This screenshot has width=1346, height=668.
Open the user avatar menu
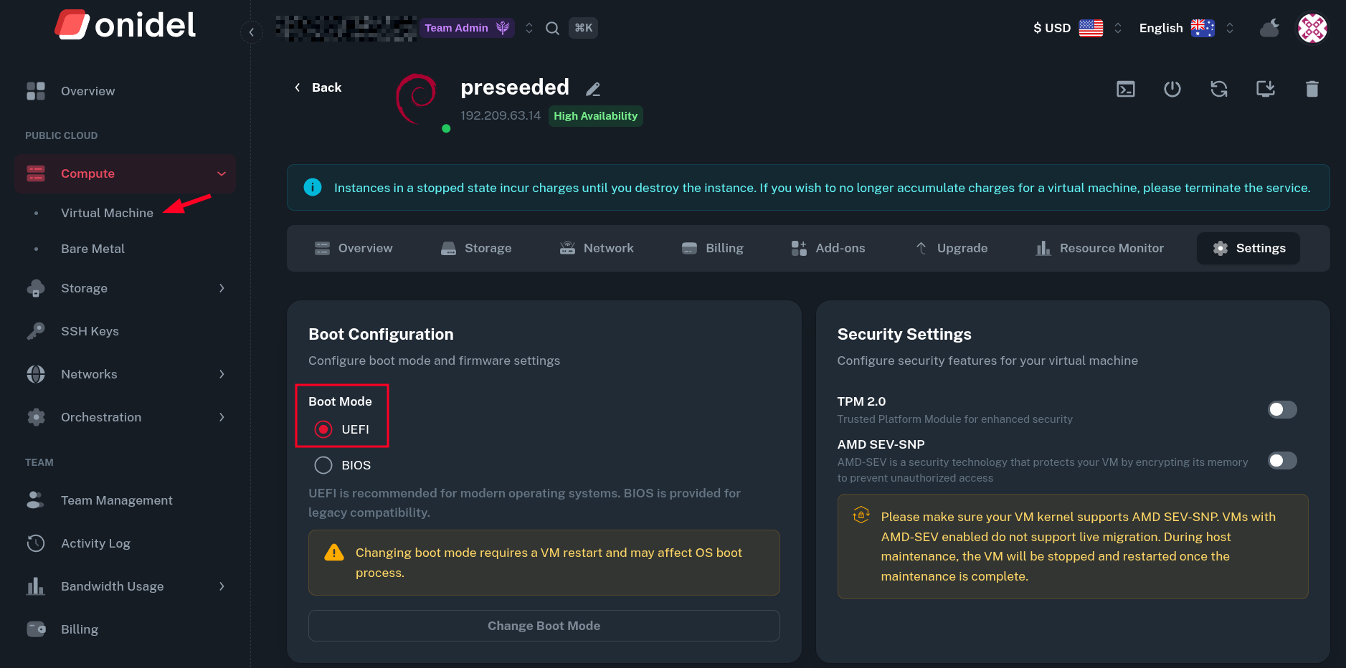1312,28
